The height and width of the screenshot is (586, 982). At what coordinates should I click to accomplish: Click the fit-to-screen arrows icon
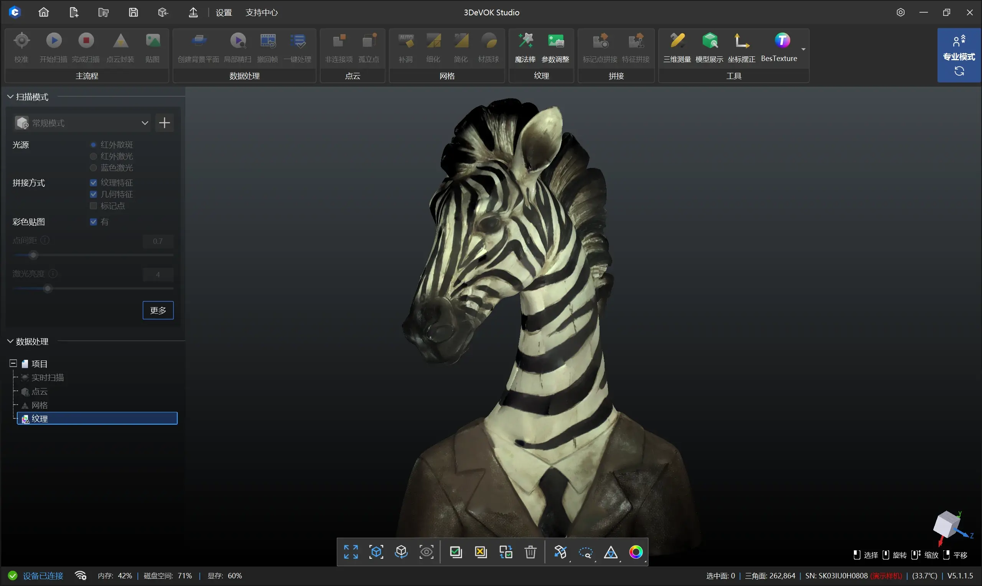point(351,552)
